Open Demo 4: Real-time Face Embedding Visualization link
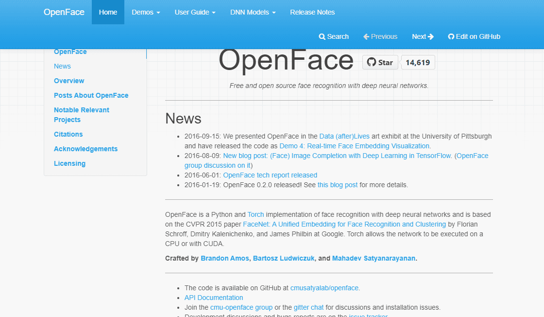Viewport: 544px width, 317px height. pyautogui.click(x=354, y=146)
